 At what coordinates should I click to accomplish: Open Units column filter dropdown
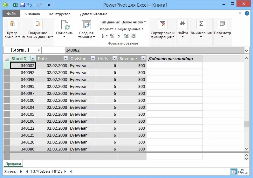pos(114,58)
